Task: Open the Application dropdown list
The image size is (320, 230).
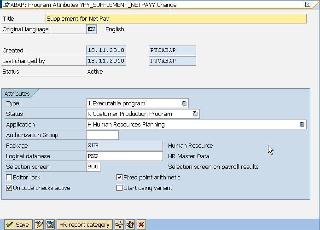Action: (302, 125)
